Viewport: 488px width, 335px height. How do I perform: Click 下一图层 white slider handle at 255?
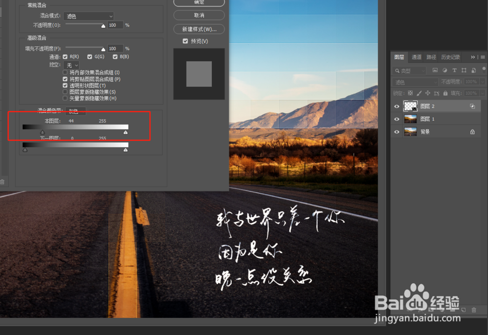pos(125,150)
